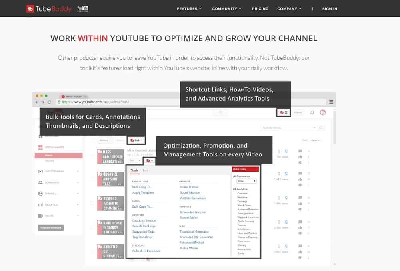Open Captions Service

[144, 221]
